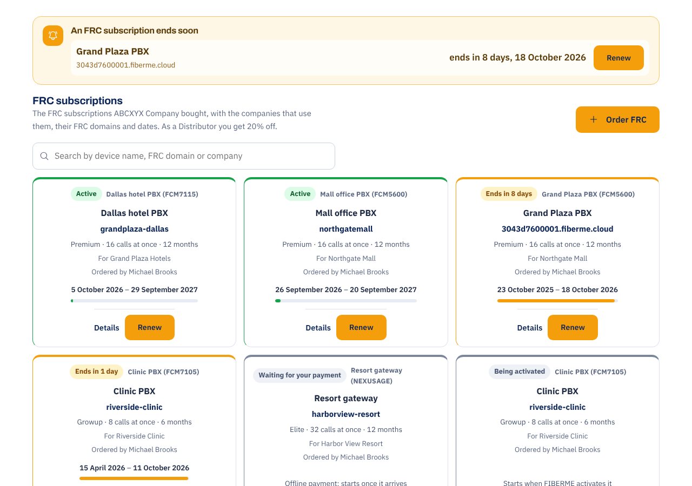Select the grandplaza-dallas domain text
692x486 pixels.
[134, 229]
